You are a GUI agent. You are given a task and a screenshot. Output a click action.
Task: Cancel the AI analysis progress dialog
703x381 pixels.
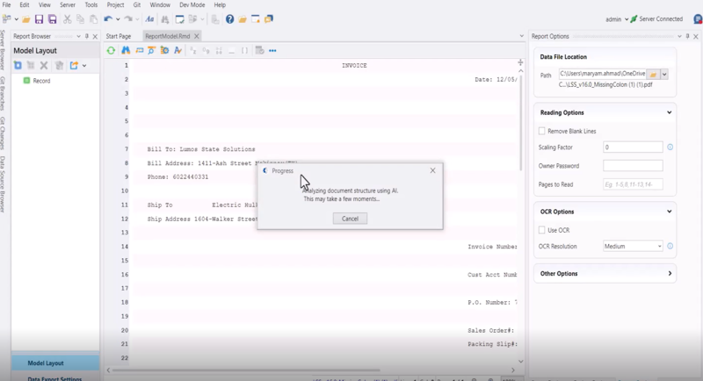(x=350, y=219)
